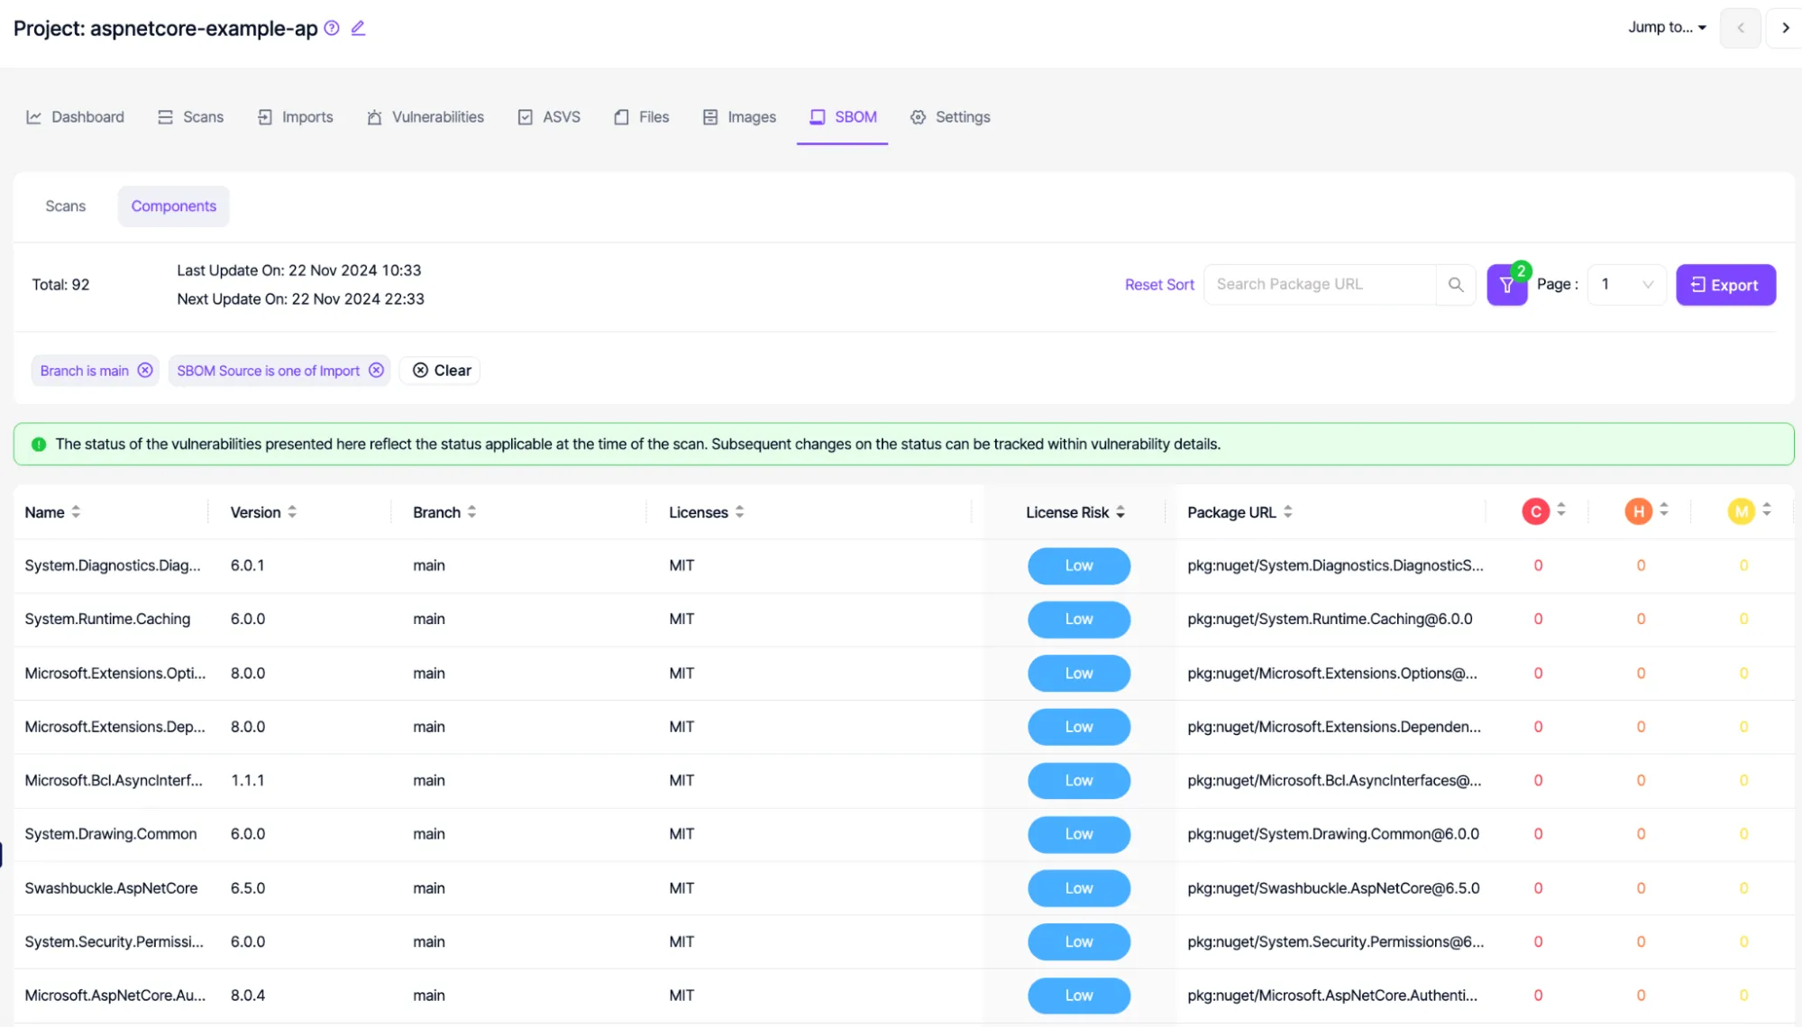
Task: Click the Imports tab icon
Action: (x=264, y=116)
